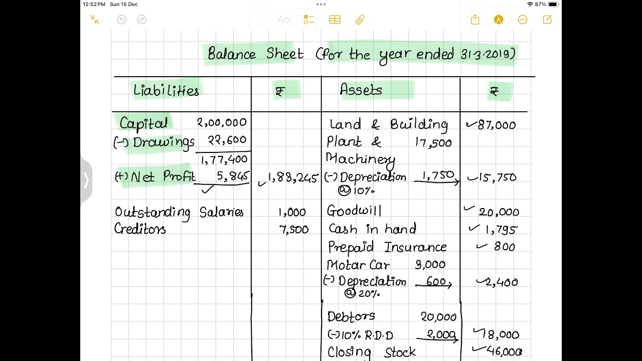Tap the "@20%" depreciation rate note
The image size is (642, 361).
(x=362, y=293)
